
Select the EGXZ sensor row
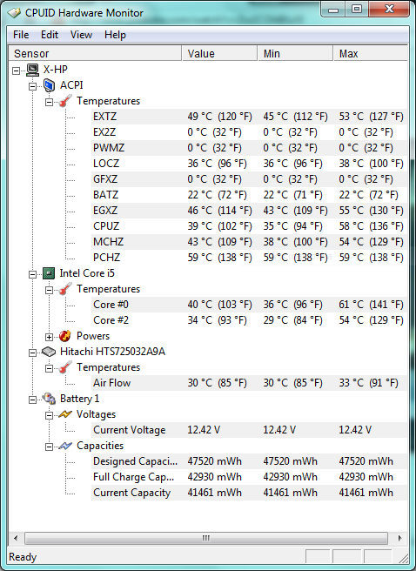click(249, 211)
